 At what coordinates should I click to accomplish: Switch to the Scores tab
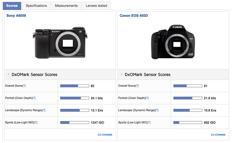coord(12,6)
